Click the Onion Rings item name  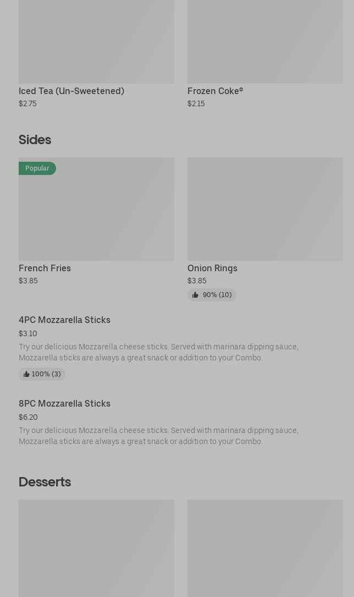pos(212,269)
